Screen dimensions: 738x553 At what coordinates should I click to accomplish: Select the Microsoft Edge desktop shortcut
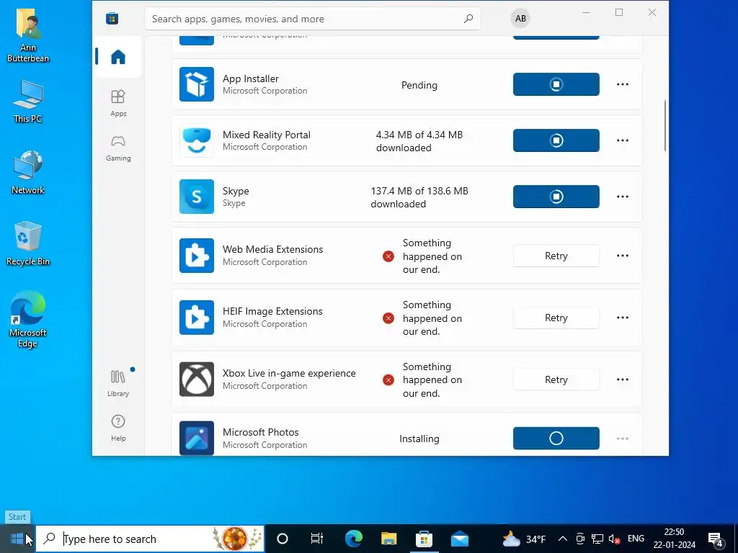(x=28, y=320)
